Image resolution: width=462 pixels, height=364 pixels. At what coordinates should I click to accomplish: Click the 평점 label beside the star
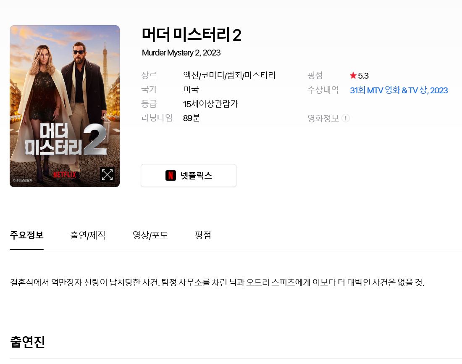(315, 75)
